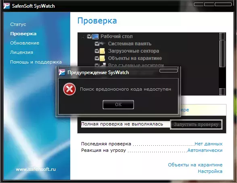Click OK in the SysWatch warning dialog
The image size is (237, 183).
pyautogui.click(x=118, y=104)
